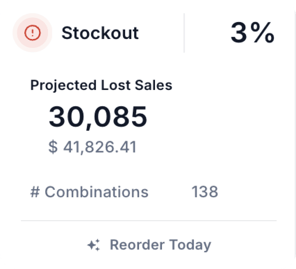Select the 138 combinations count
This screenshot has height=269, width=296.
coord(205,191)
